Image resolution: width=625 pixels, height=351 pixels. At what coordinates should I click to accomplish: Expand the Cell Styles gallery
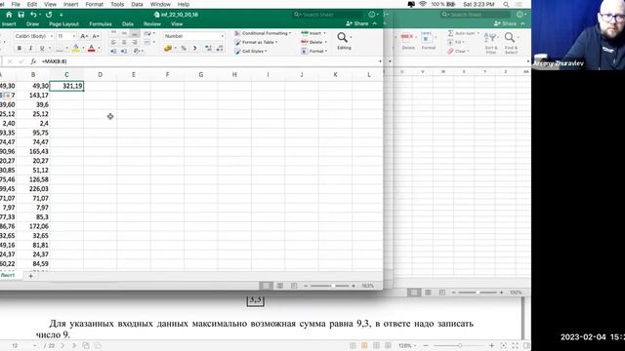251,52
